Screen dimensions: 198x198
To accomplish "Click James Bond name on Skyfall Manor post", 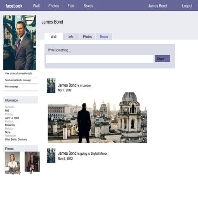I will click(67, 153).
